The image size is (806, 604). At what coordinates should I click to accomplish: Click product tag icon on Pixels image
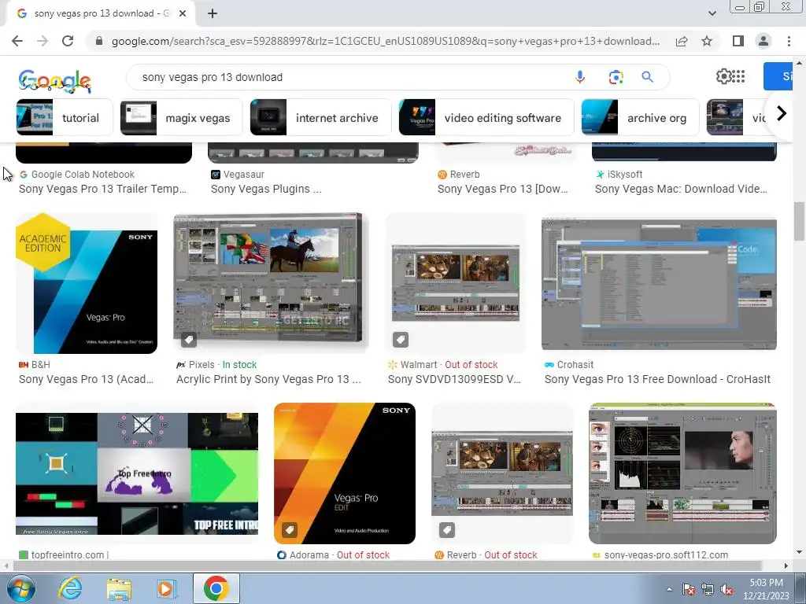(189, 340)
